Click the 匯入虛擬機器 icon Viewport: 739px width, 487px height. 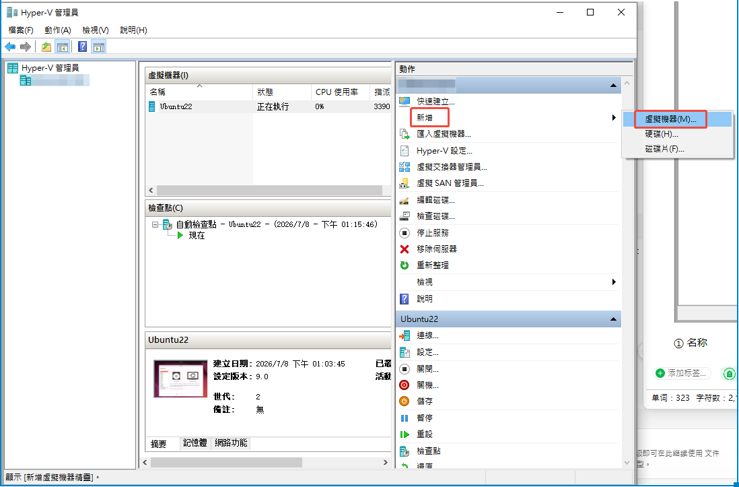click(x=404, y=134)
